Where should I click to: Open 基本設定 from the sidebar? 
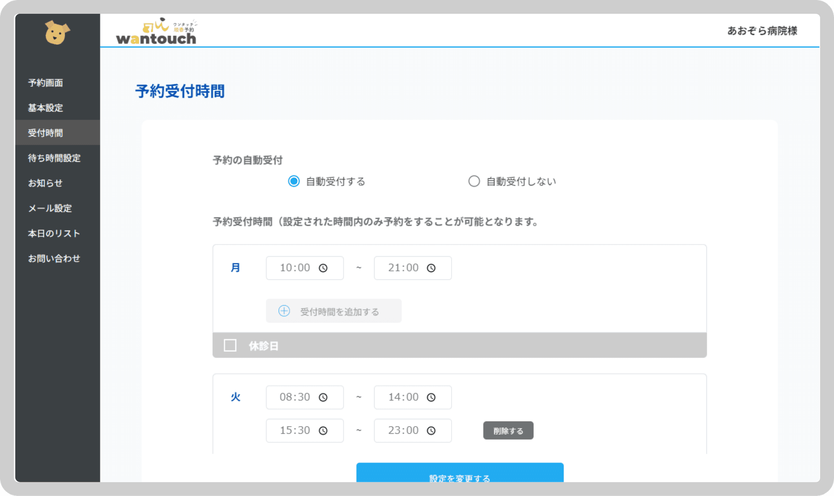pyautogui.click(x=45, y=108)
